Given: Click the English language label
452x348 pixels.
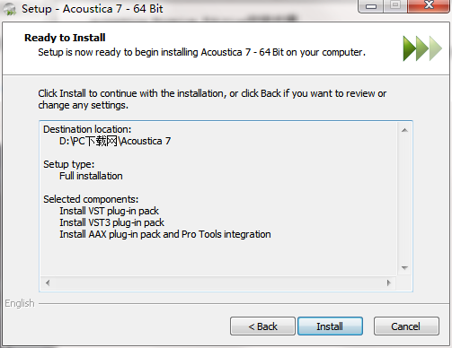Looking at the screenshot, I should coord(20,303).
